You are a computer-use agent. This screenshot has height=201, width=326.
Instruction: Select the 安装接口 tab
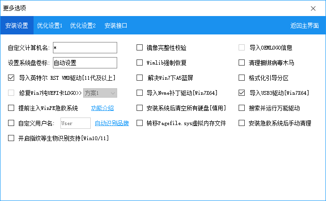[116, 26]
